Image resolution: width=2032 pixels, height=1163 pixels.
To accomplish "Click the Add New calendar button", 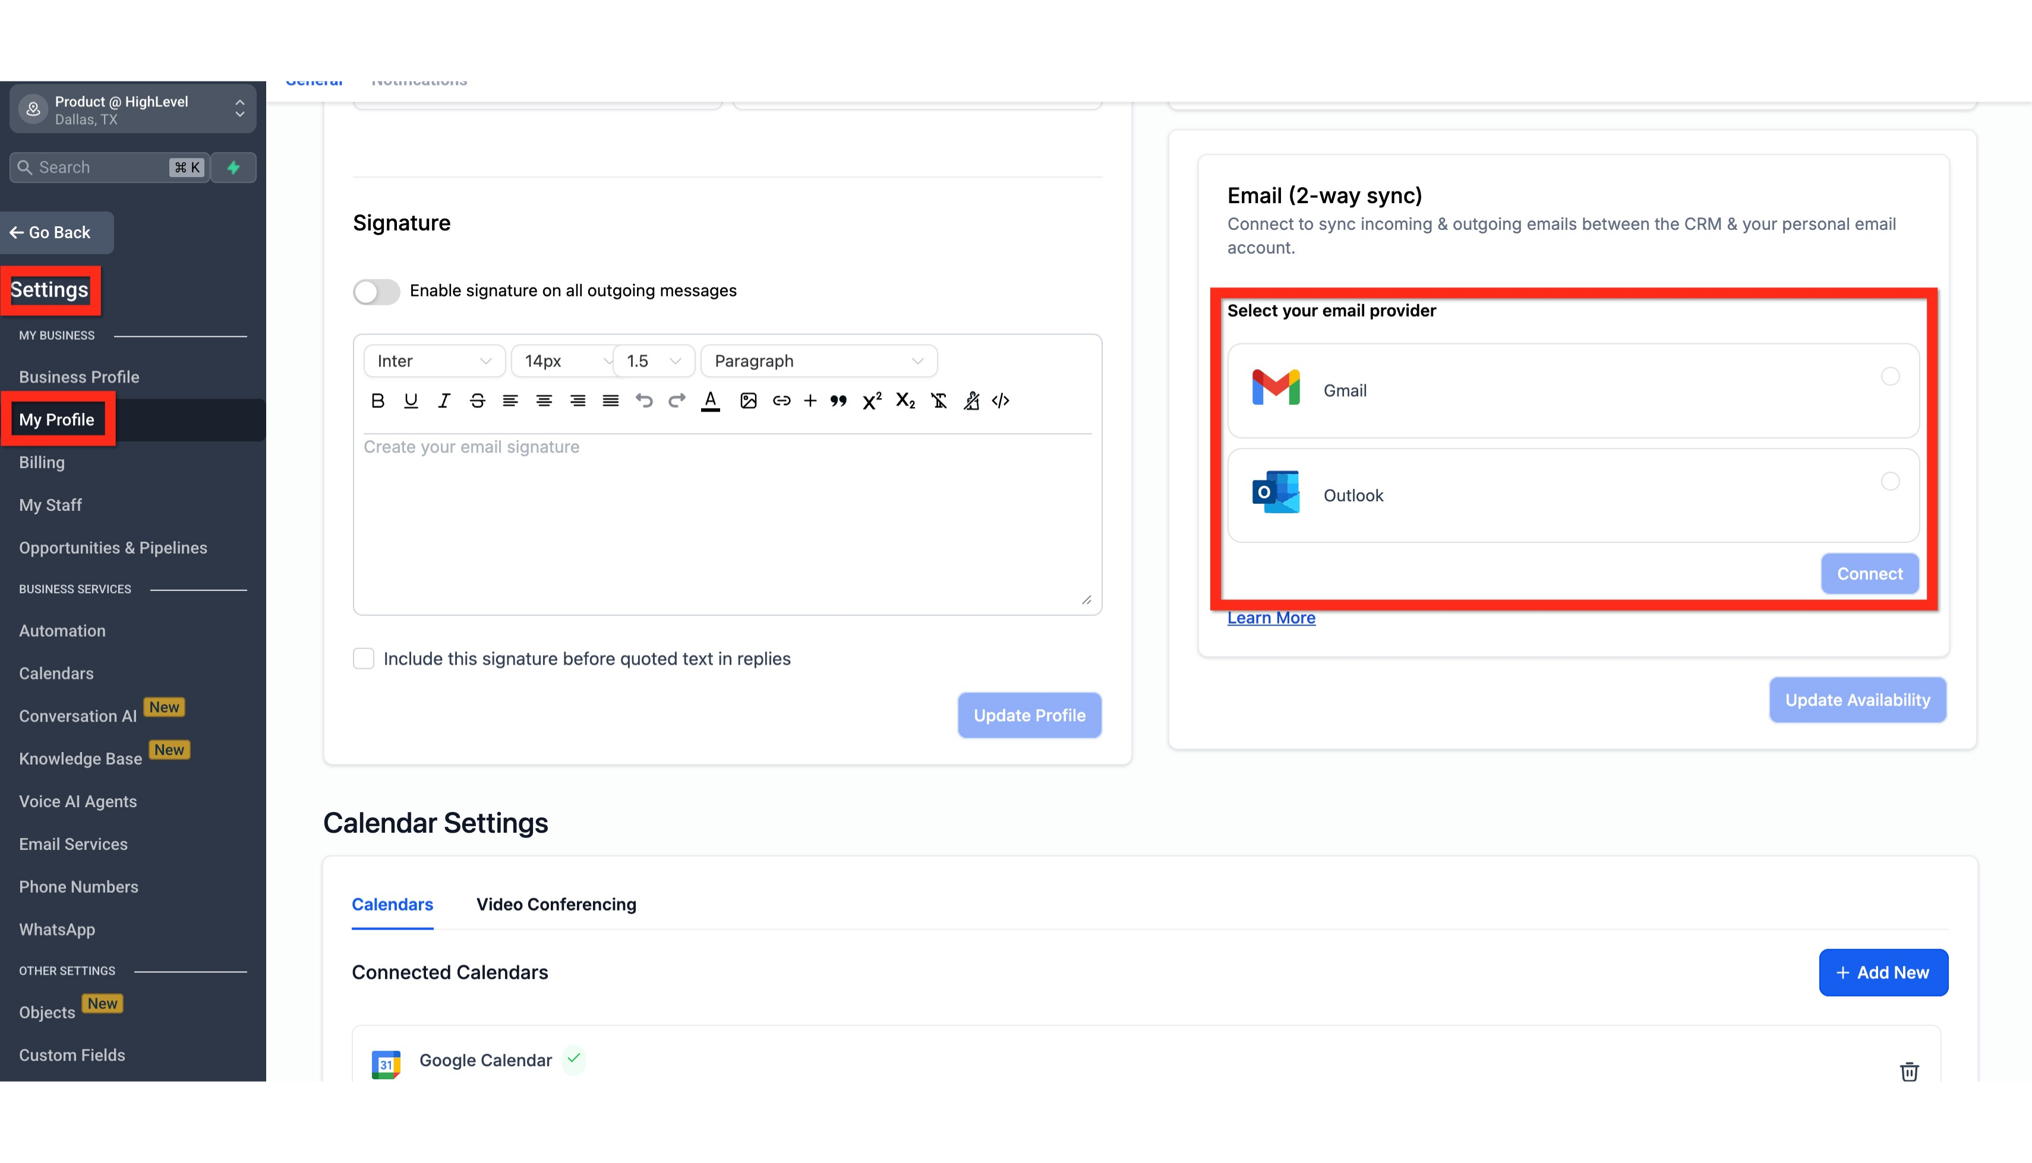I will point(1883,972).
